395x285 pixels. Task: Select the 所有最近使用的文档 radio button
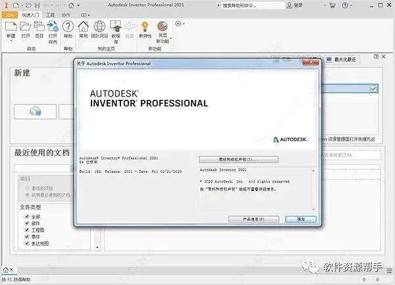pos(28,195)
